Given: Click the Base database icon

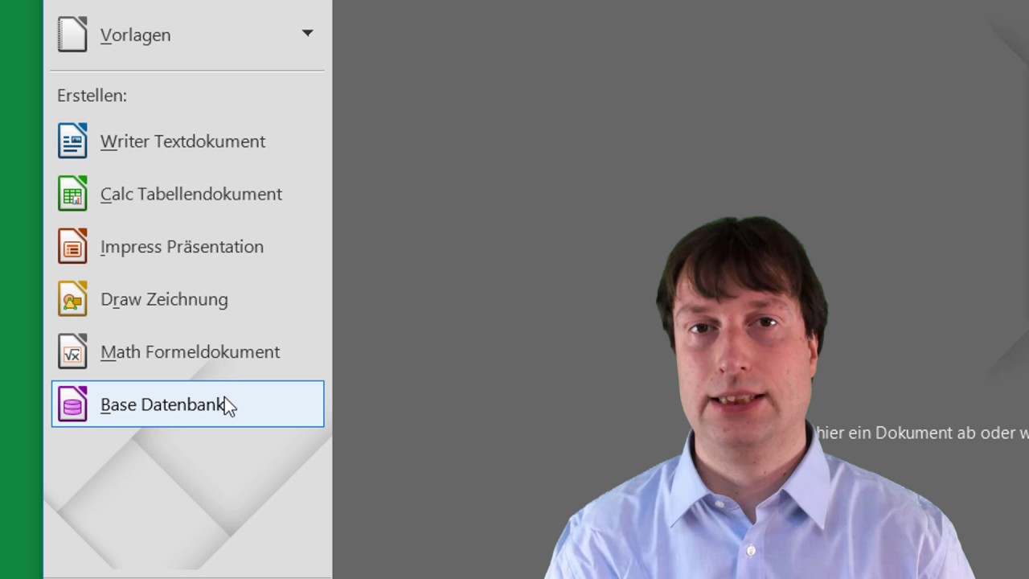Looking at the screenshot, I should click(x=72, y=404).
